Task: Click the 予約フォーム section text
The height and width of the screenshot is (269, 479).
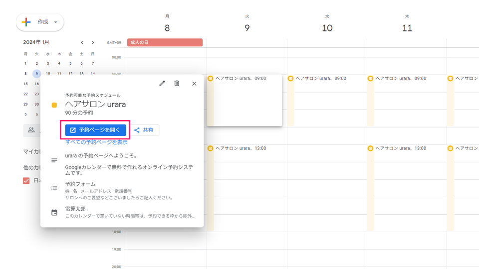Action: tap(80, 184)
